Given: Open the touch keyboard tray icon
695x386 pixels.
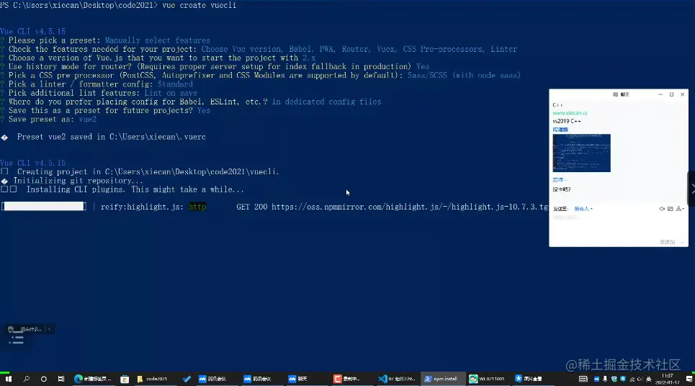Looking at the screenshot, I should point(583,379).
